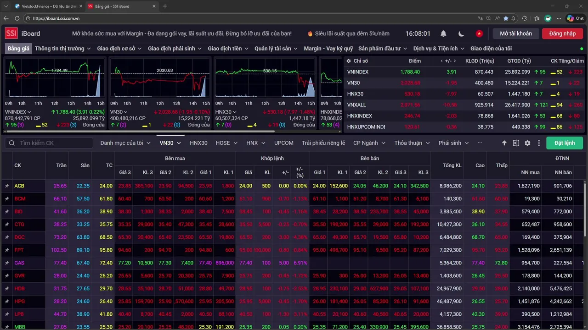The height and width of the screenshot is (330, 588).
Task: Pin the ACB row
Action: pos(7,186)
